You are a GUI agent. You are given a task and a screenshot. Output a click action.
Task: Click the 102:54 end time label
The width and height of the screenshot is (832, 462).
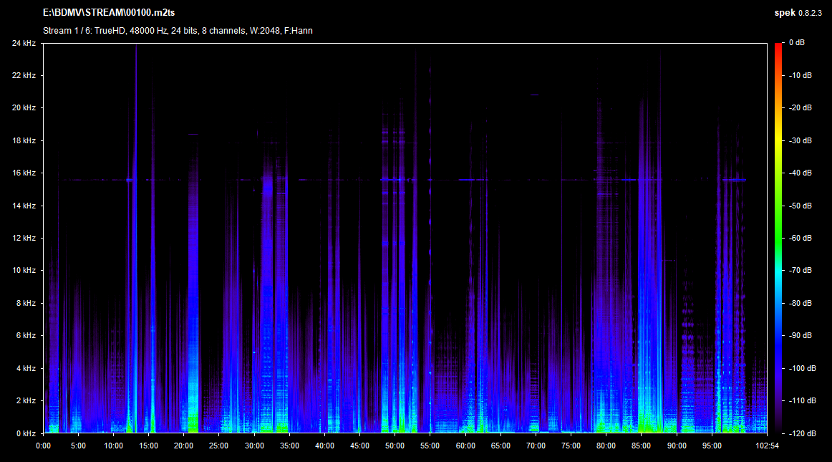[x=767, y=445]
